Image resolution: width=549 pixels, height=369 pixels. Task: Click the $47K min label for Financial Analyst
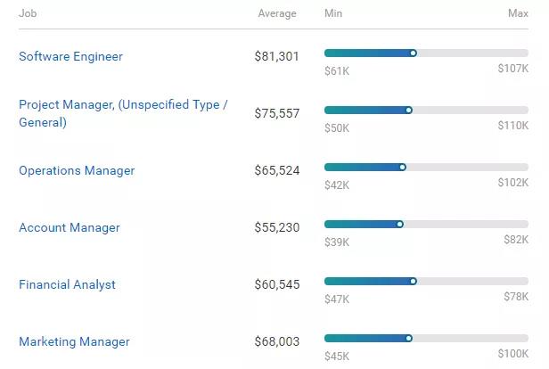click(x=337, y=299)
